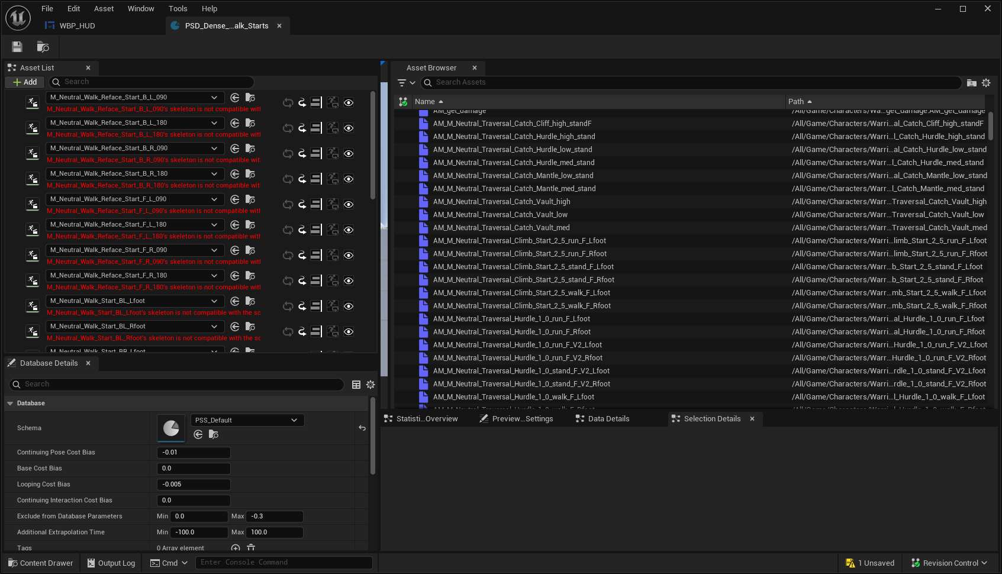
Task: Browse to M_Neutral_Walk_Start_BL_Rfoot asset
Action: (250, 327)
